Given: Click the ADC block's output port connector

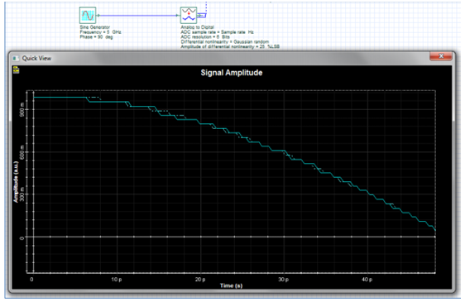Looking at the screenshot, I should [202, 15].
